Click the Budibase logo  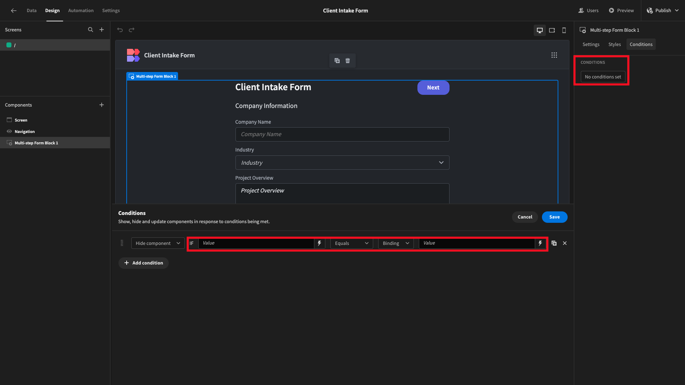pyautogui.click(x=133, y=55)
